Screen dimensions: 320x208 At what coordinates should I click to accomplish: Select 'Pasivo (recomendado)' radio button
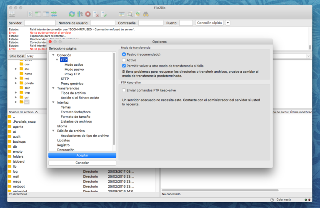[124, 54]
